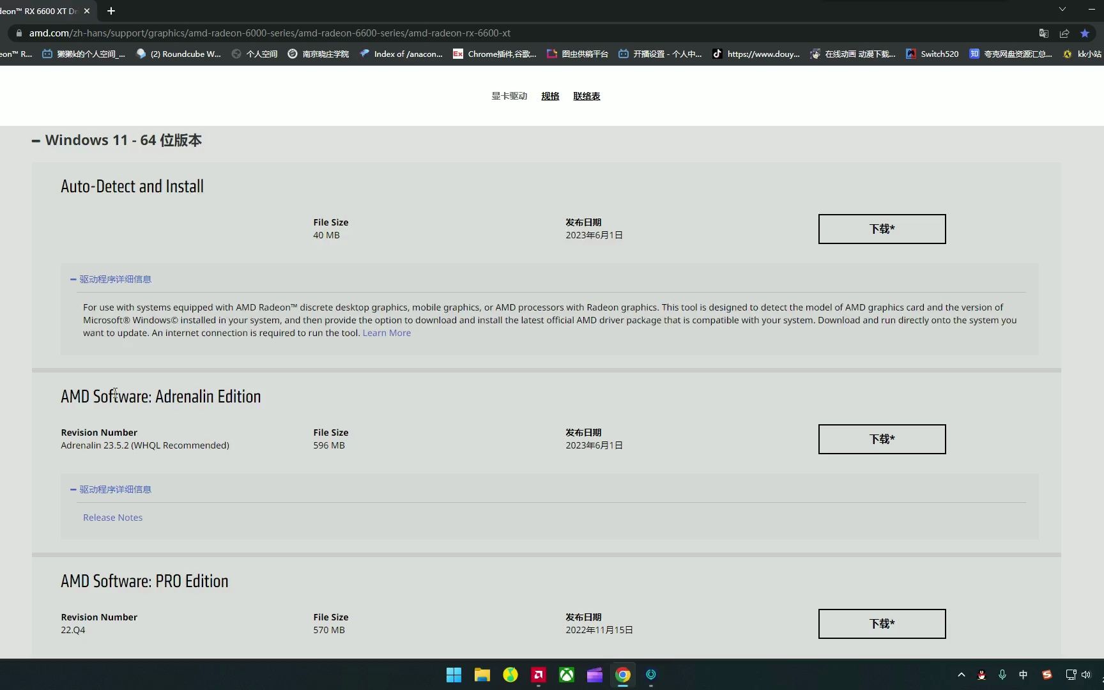Switch to the 显卡驱动 tab
Viewport: 1104px width, 690px height.
(509, 96)
